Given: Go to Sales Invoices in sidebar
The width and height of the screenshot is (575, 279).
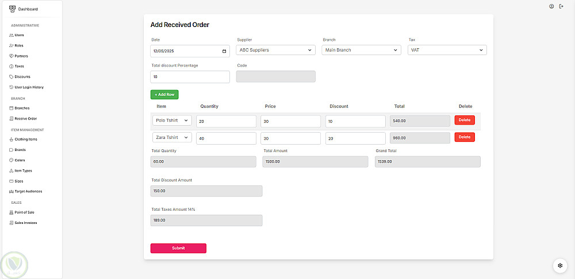Looking at the screenshot, I should coord(25,223).
